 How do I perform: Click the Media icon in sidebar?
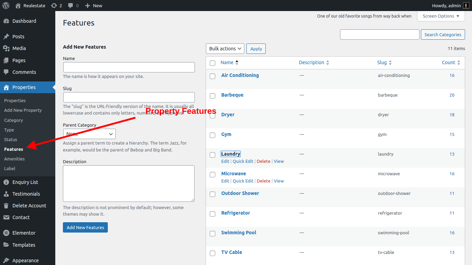tap(6, 48)
